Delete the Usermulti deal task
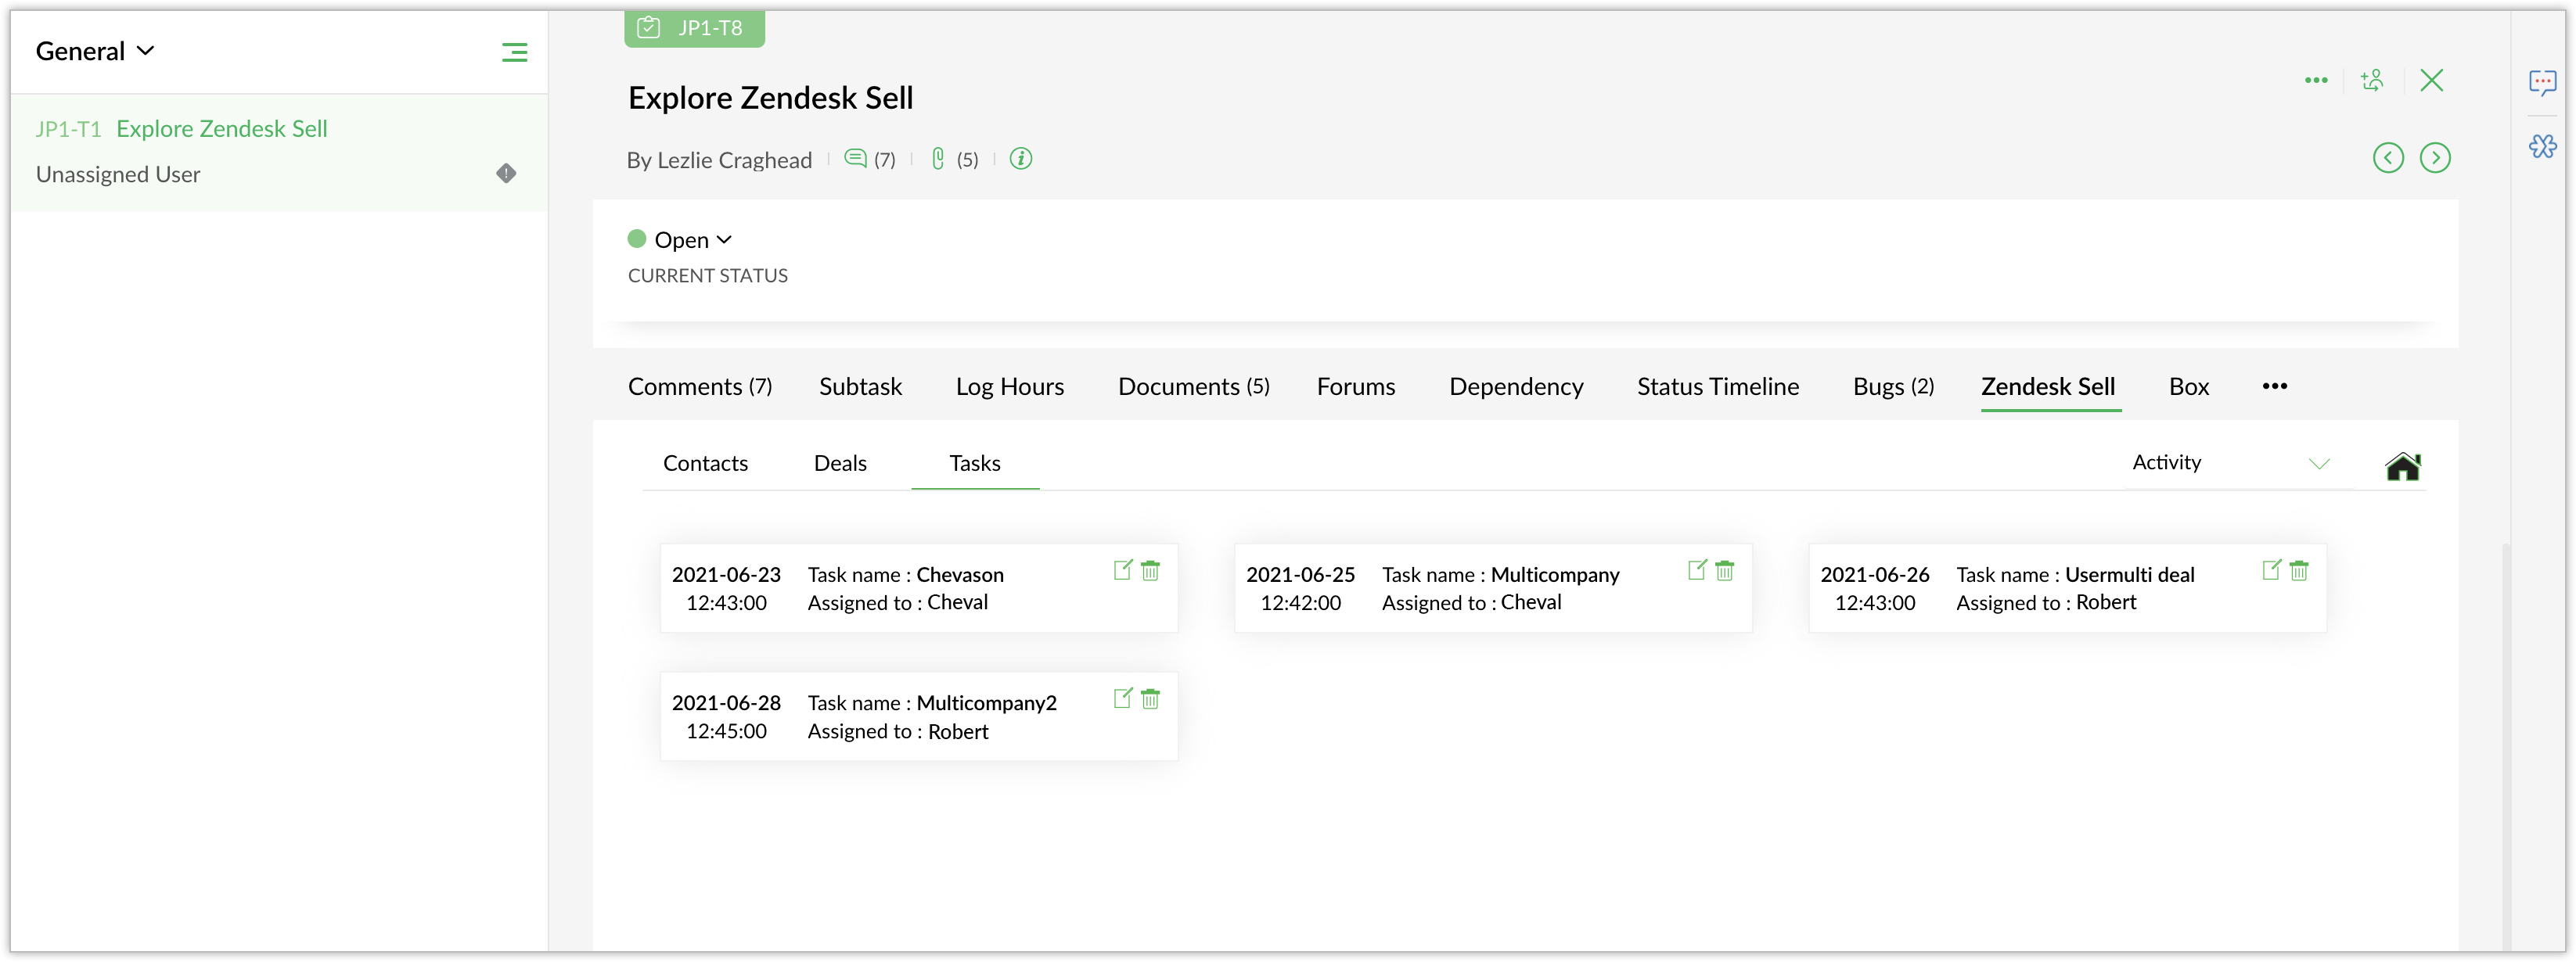 pyautogui.click(x=2299, y=570)
